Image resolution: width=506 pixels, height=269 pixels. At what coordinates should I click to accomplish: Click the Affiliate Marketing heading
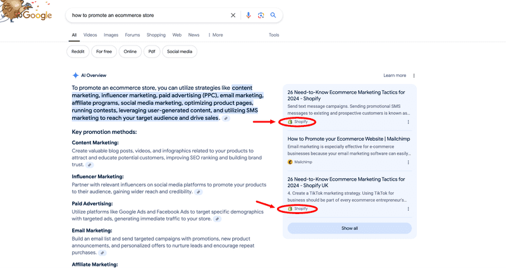95,265
